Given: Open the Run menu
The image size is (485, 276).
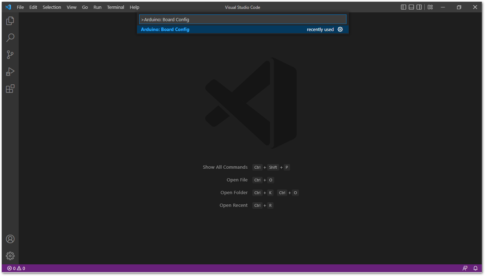Looking at the screenshot, I should coord(97,7).
